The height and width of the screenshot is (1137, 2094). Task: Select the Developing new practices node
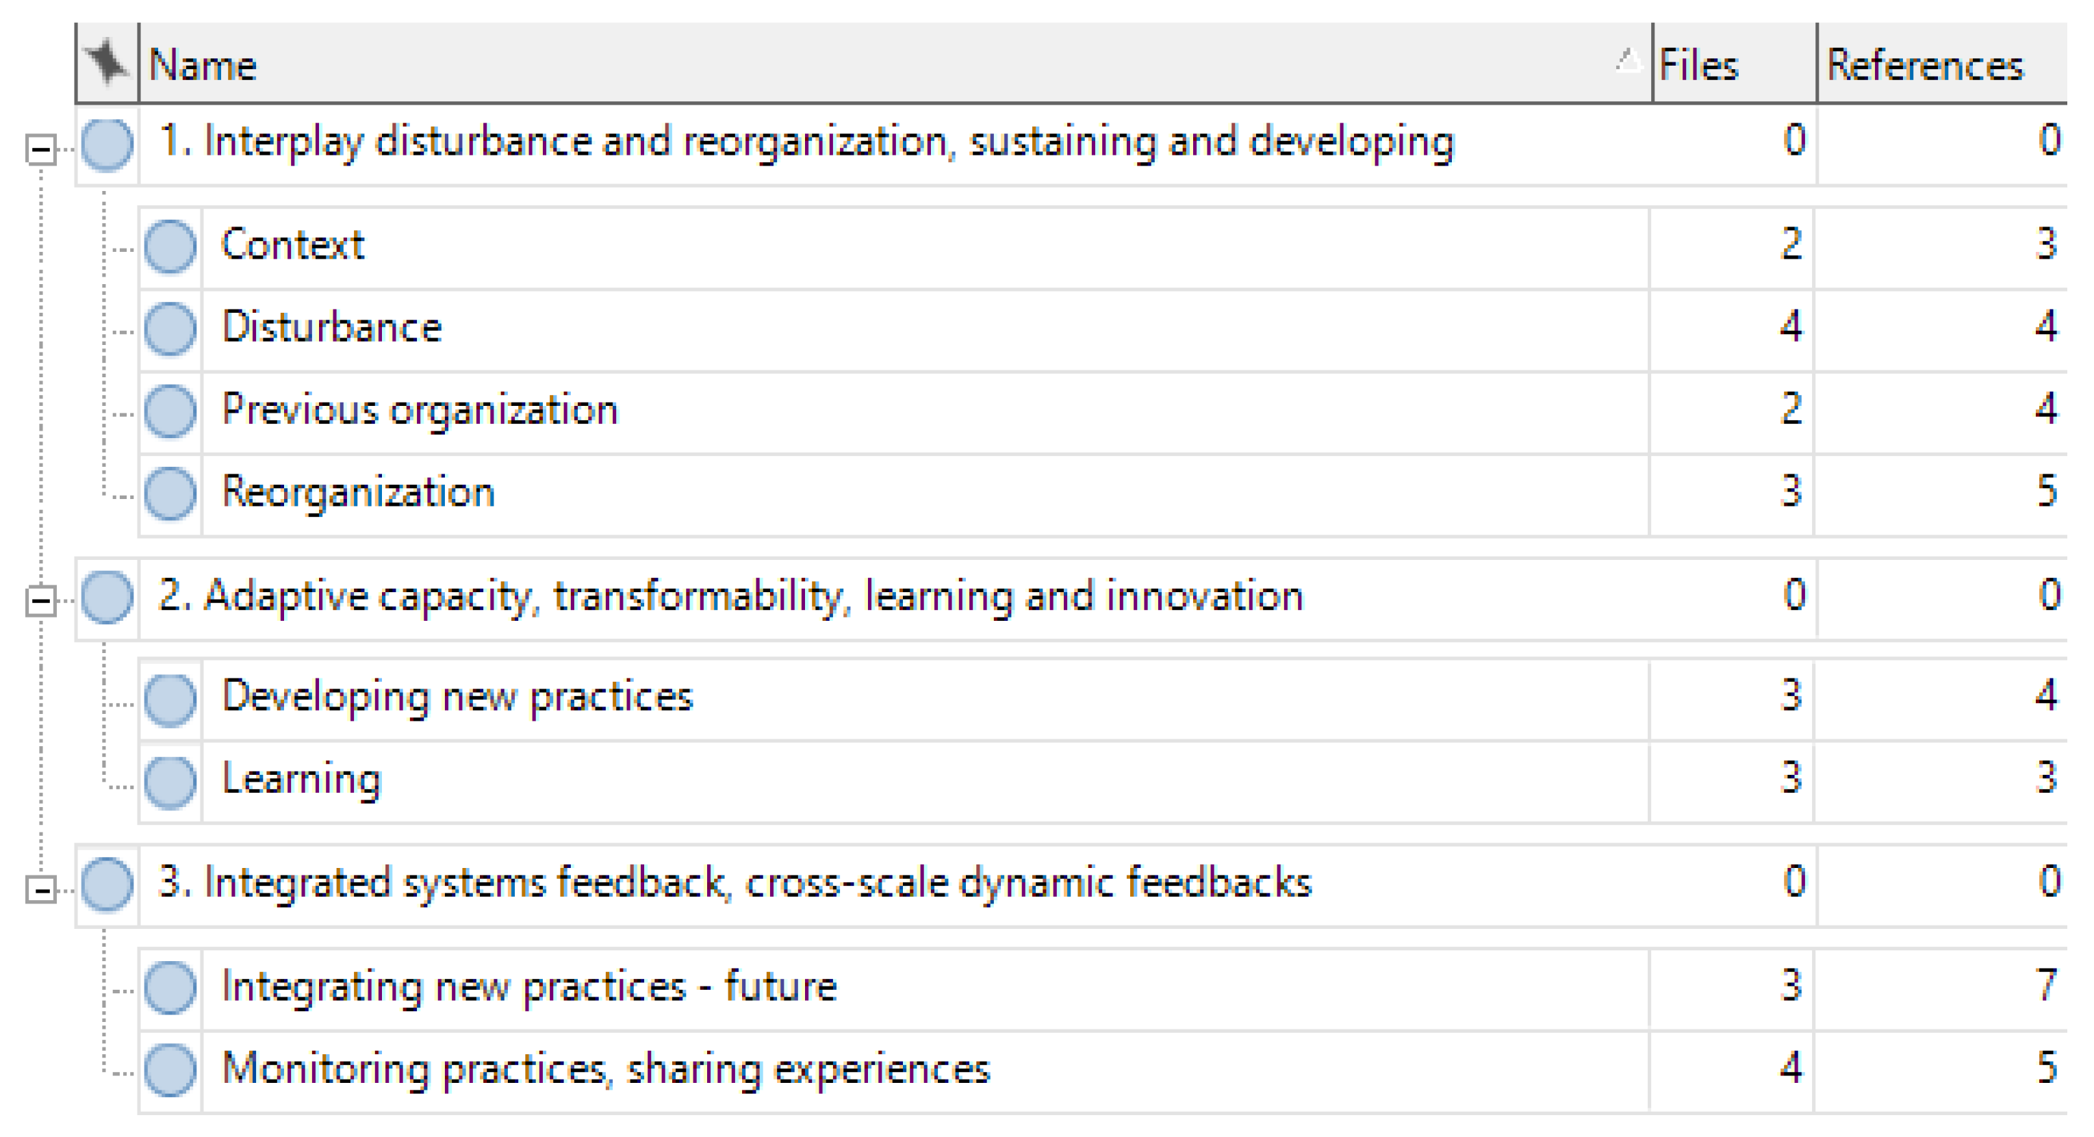click(x=457, y=698)
